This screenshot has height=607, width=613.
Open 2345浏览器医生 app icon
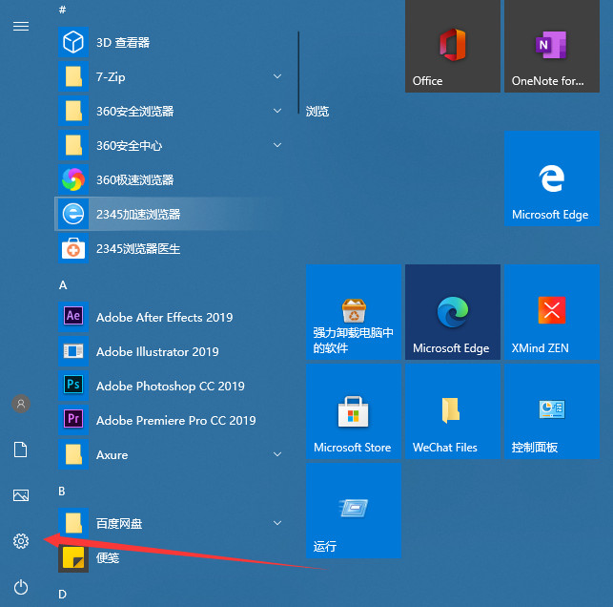(x=73, y=248)
